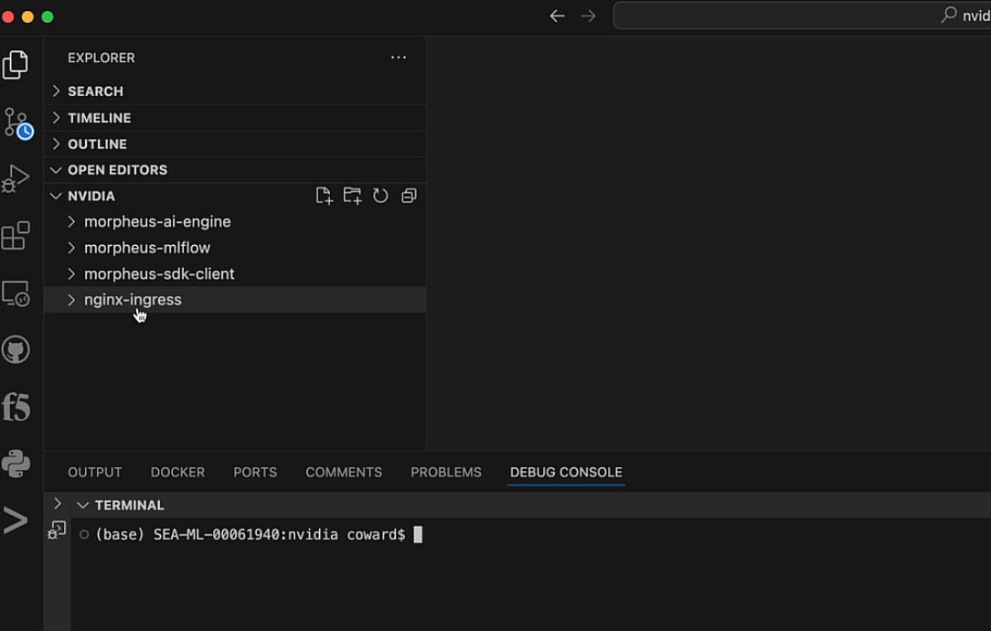991x631 pixels.
Task: Refresh the NVIDIA explorer tree
Action: coord(380,196)
